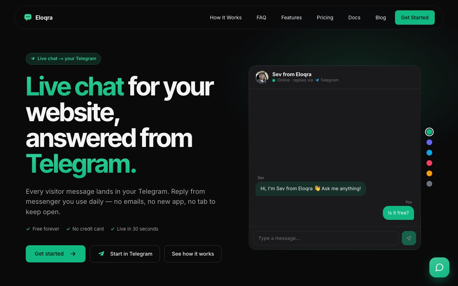This screenshot has width=458, height=286.
Task: Click the Telegram icon in the chat status line
Action: pos(317,80)
